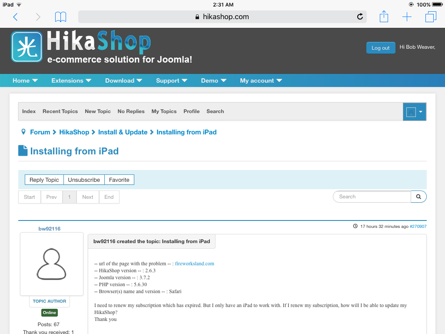The width and height of the screenshot is (445, 334).
Task: Click the rotation lock status icon
Action: 411,4
